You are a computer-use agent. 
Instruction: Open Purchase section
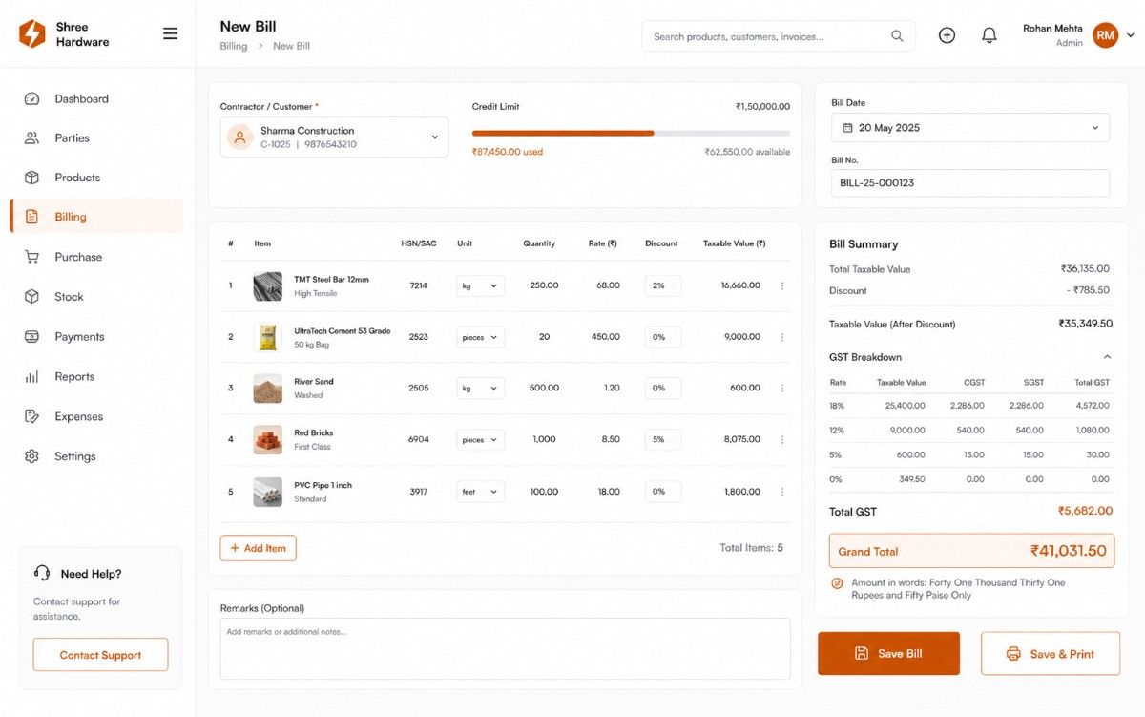[96, 257]
